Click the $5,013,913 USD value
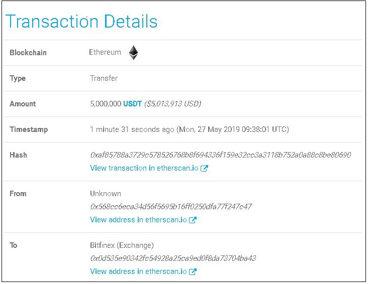Screen dimensions: 368x284 coord(172,104)
